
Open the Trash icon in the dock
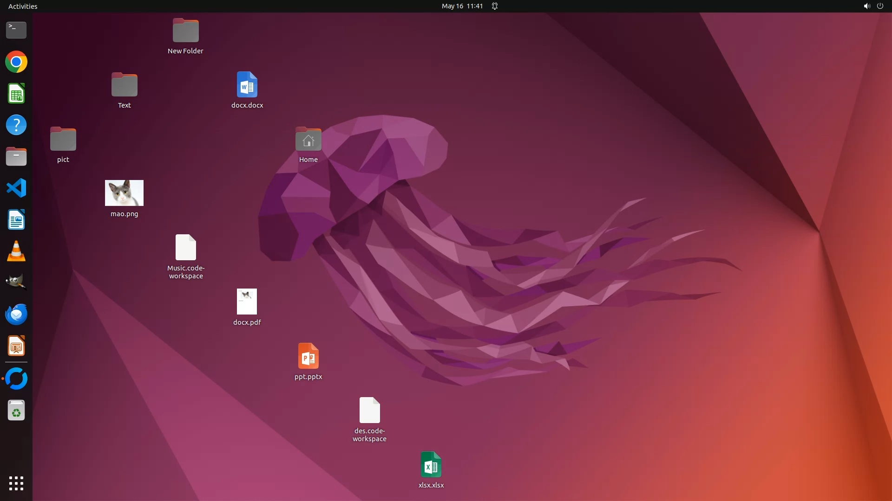click(x=16, y=411)
